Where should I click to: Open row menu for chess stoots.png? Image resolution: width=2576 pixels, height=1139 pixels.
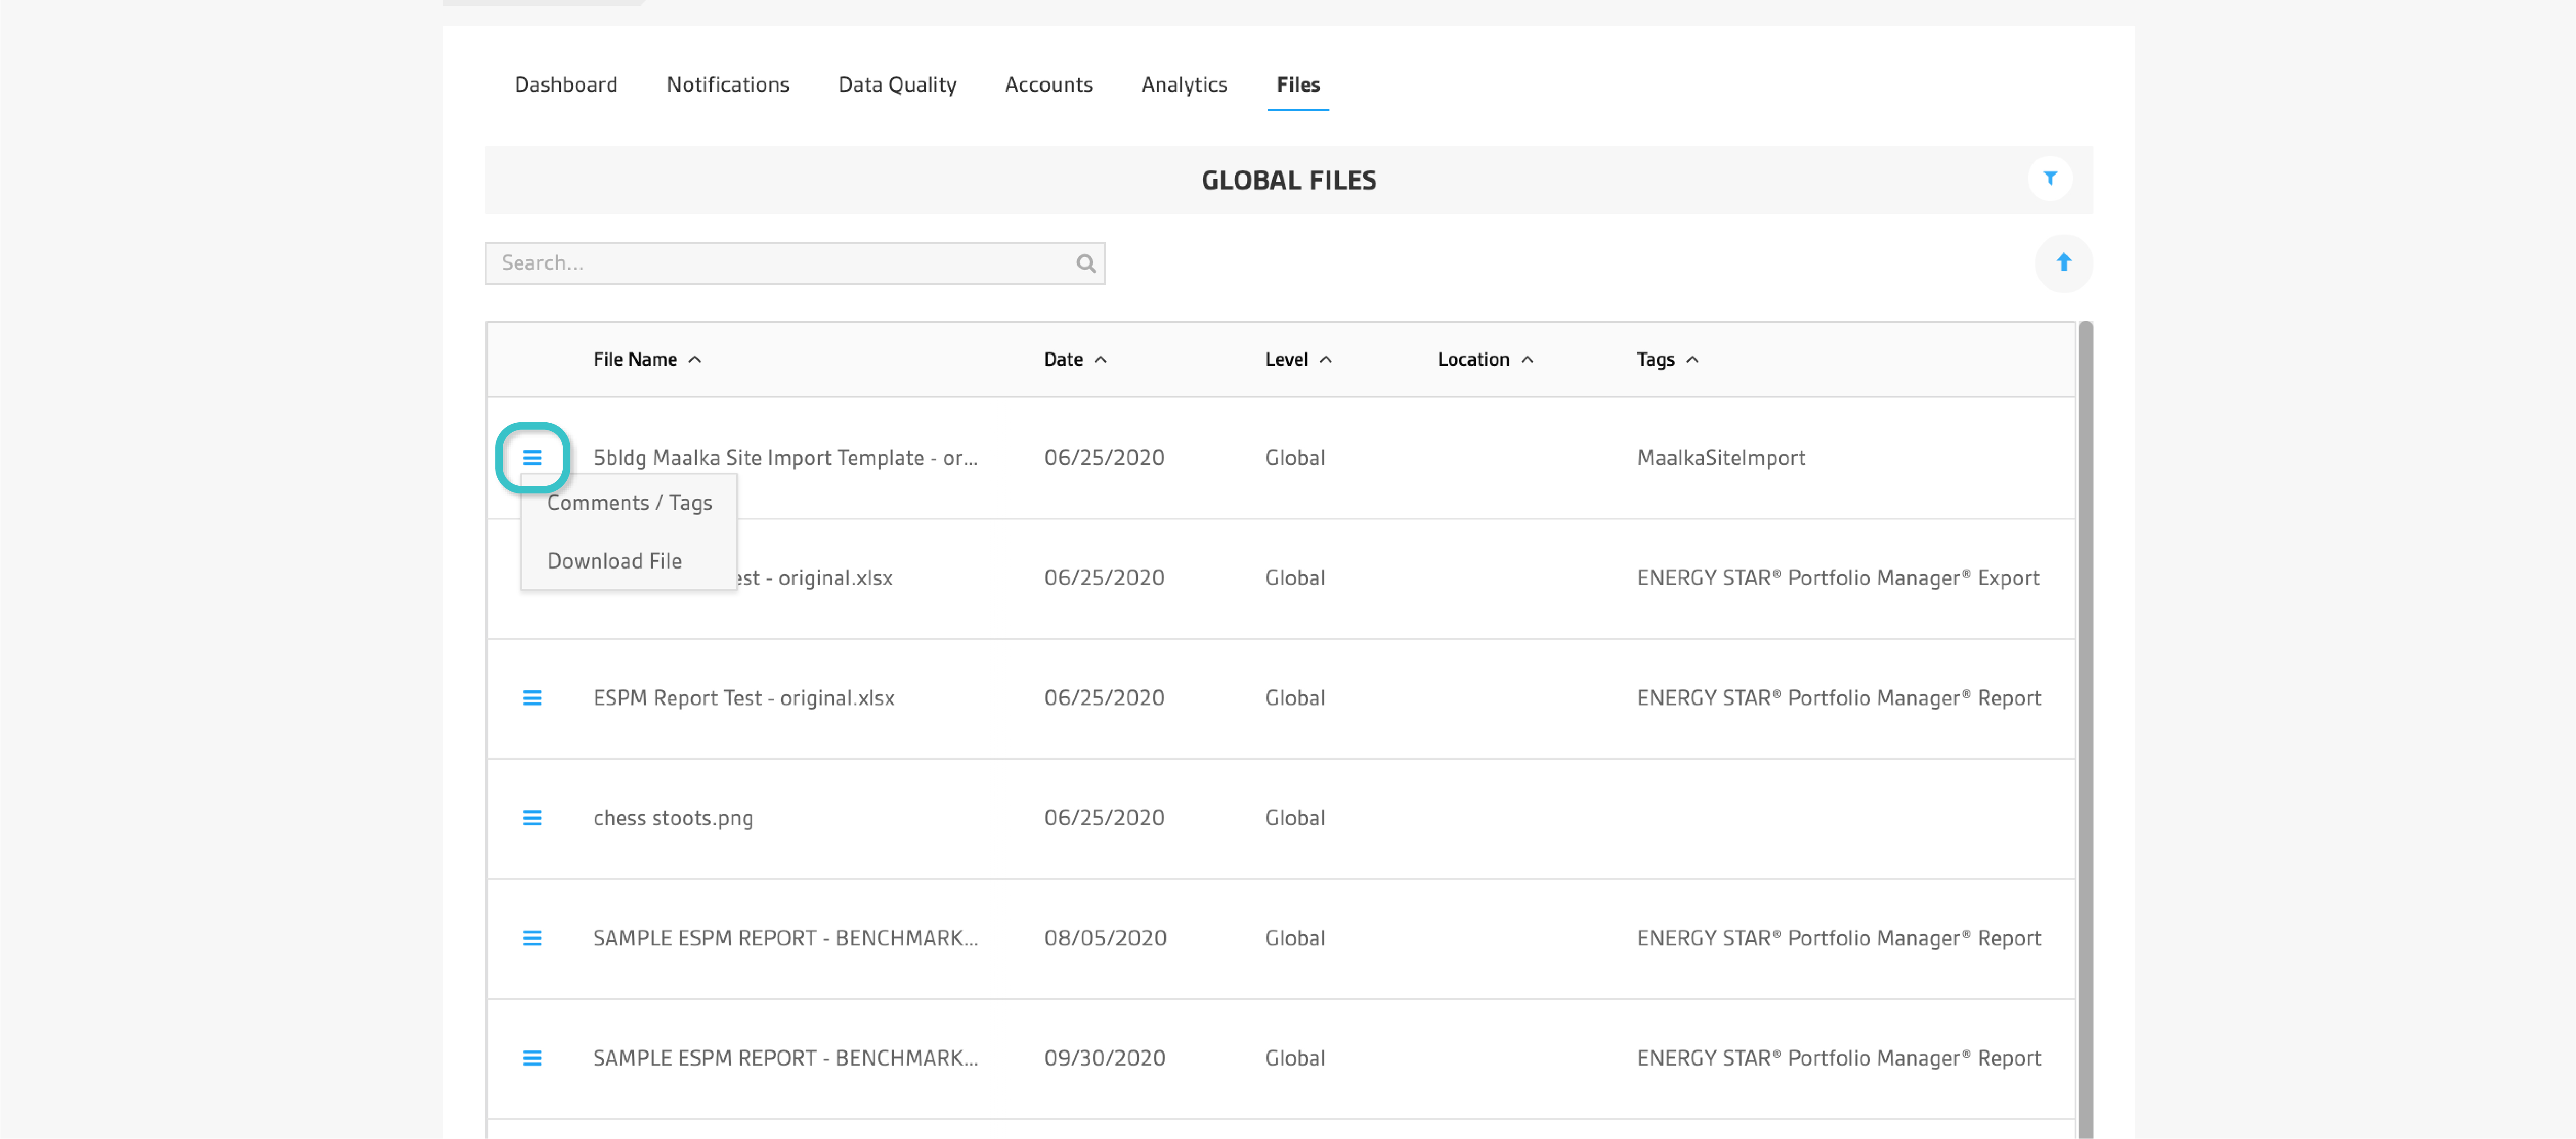pyautogui.click(x=532, y=818)
